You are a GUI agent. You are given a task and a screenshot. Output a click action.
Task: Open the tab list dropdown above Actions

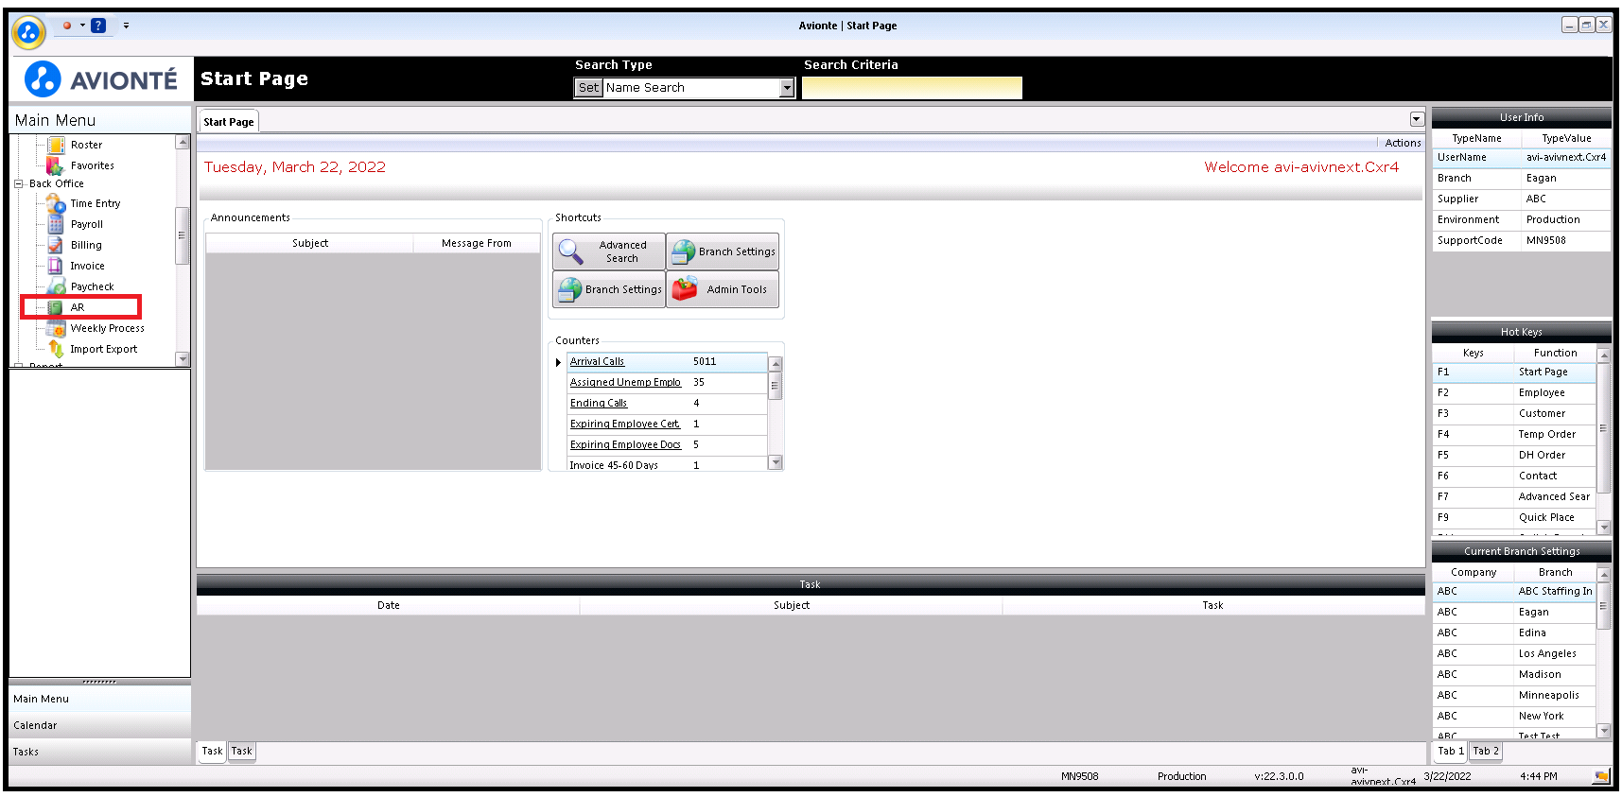tap(1417, 119)
